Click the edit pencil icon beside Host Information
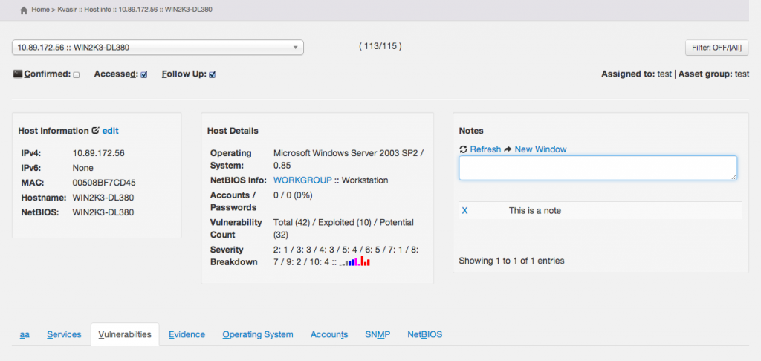This screenshot has height=361, width=761. coord(95,131)
